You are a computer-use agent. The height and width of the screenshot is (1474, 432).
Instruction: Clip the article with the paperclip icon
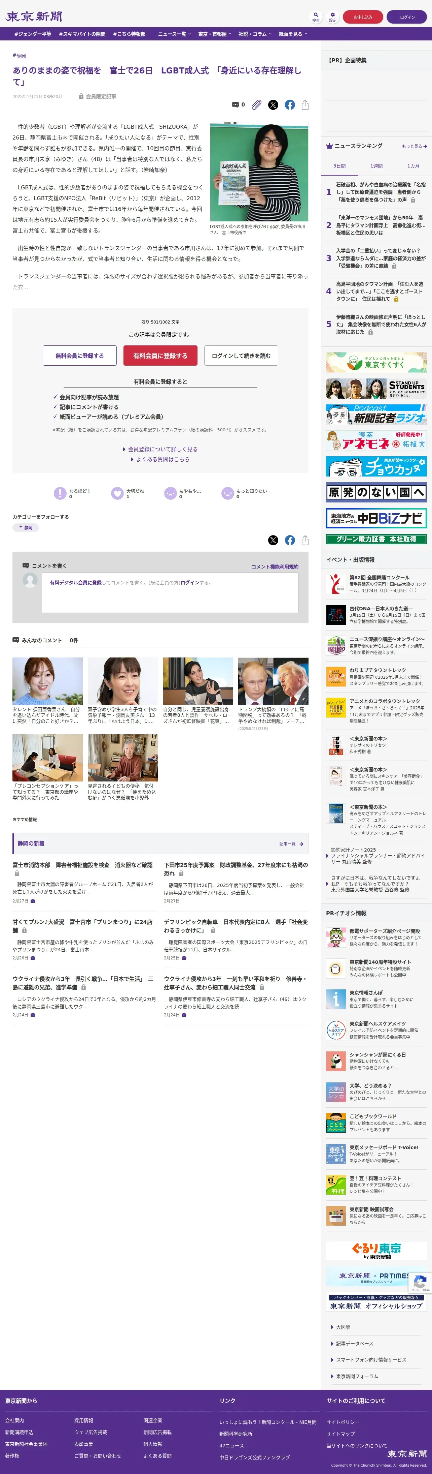click(257, 105)
